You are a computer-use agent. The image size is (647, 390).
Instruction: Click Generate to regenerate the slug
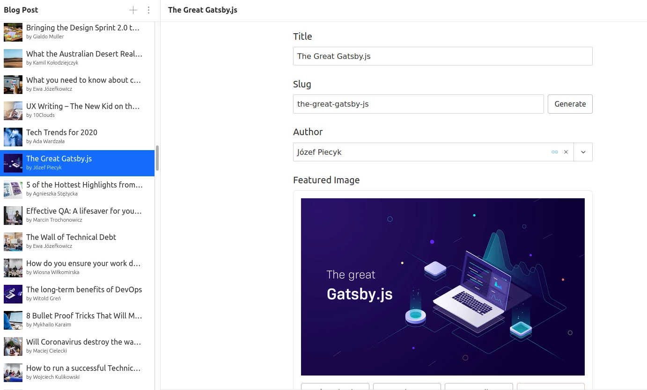click(570, 104)
